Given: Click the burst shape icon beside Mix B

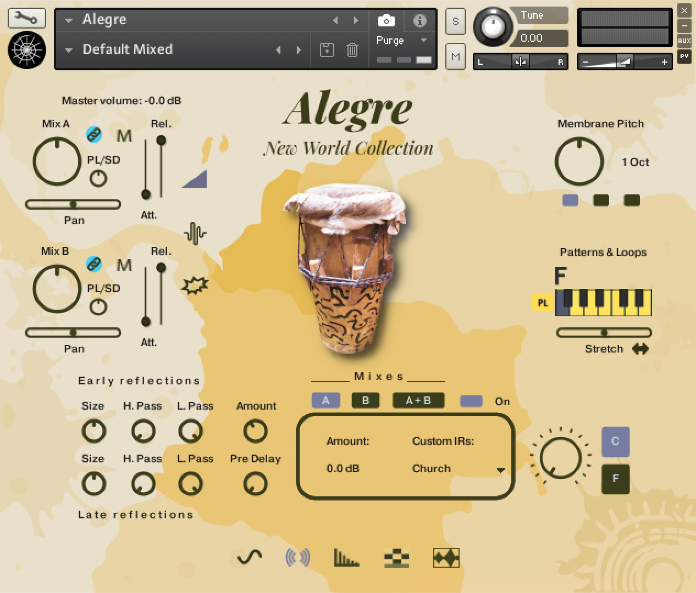Looking at the screenshot, I should pos(195,285).
